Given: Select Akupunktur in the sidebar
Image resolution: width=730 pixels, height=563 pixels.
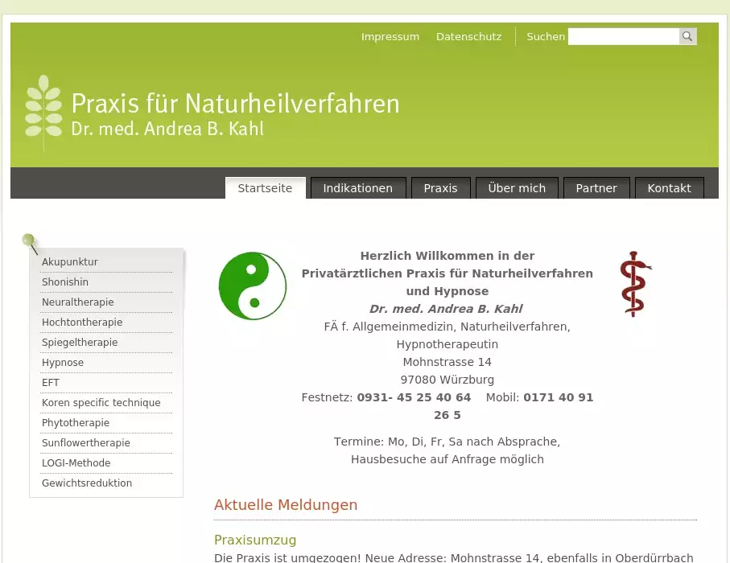Looking at the screenshot, I should tap(70, 262).
